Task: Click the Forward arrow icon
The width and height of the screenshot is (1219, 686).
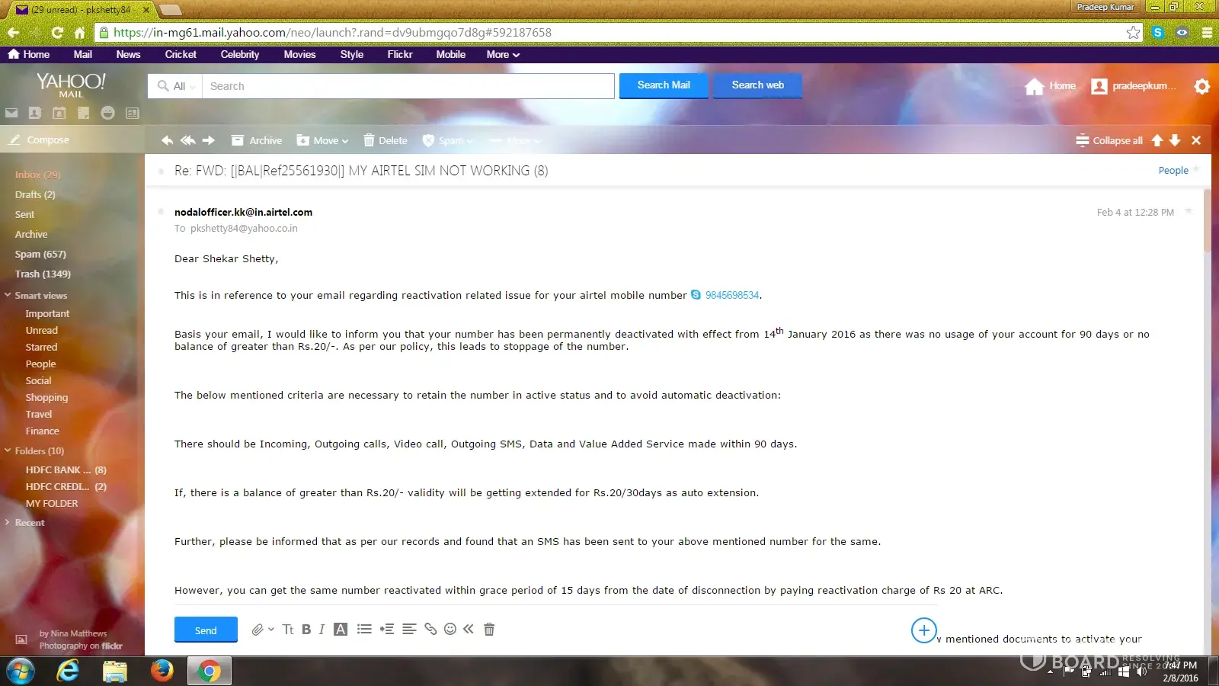Action: coord(209,140)
